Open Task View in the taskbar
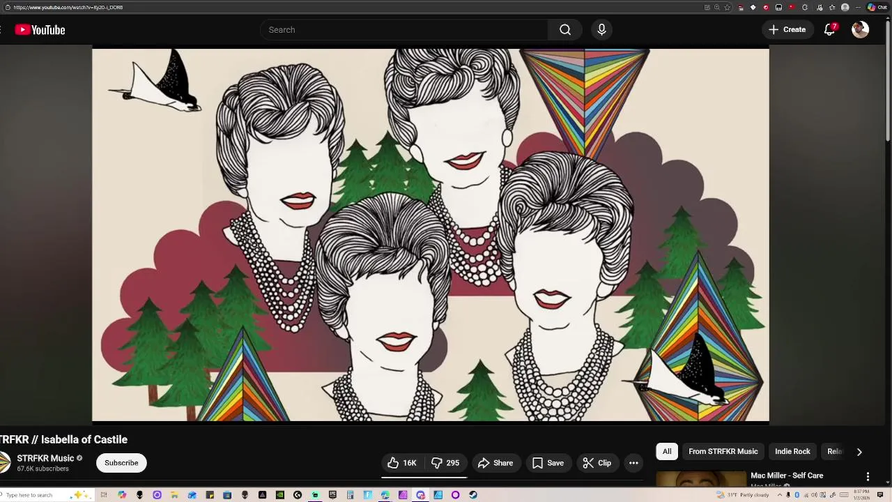Screen dimensions: 892x502 103,495
